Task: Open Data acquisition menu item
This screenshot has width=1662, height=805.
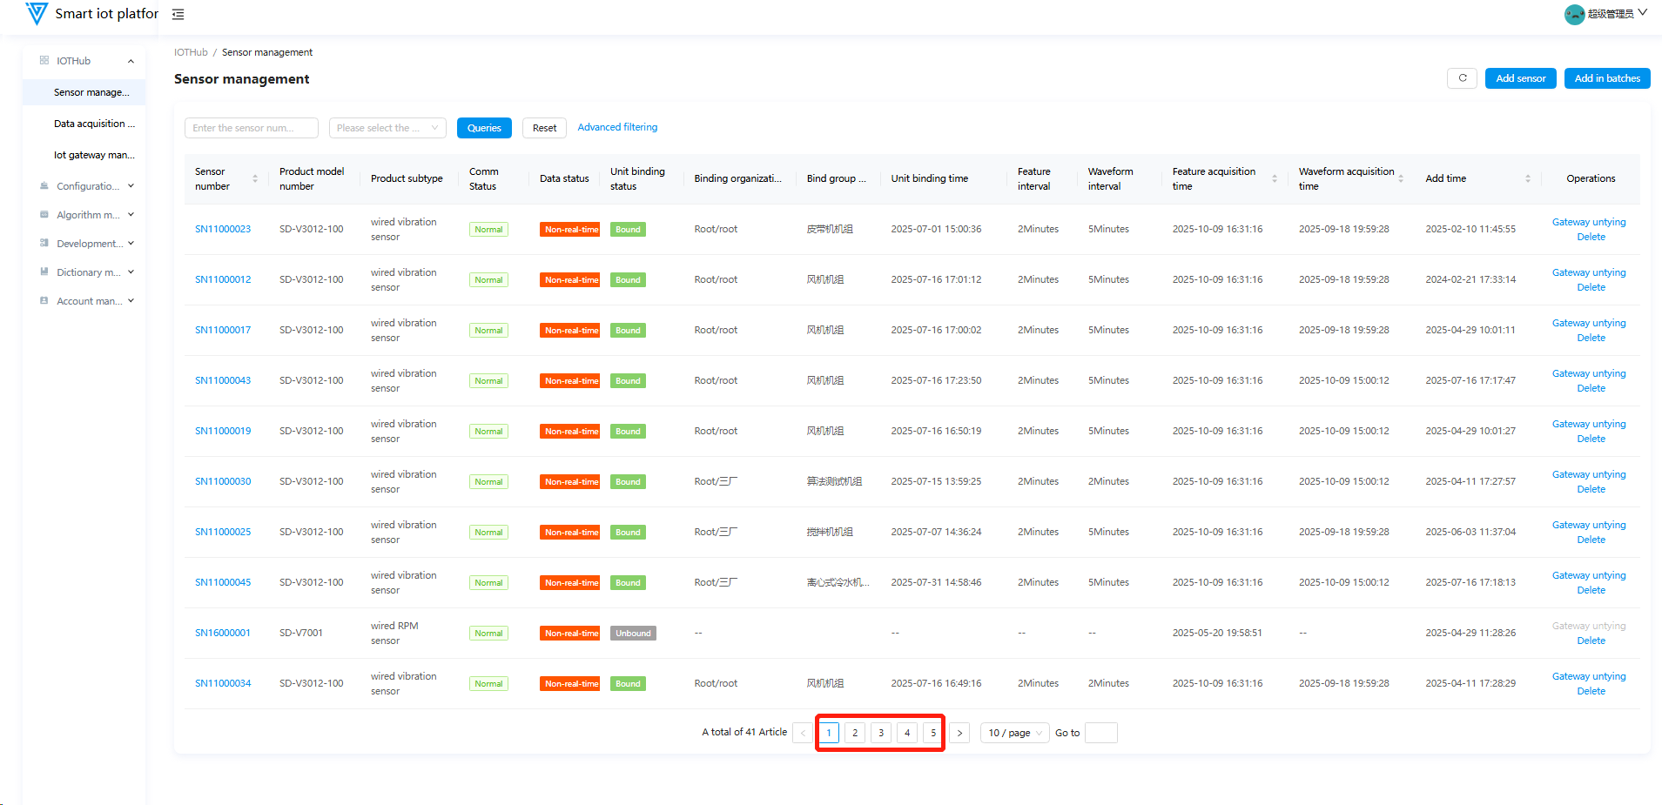Action: point(93,124)
